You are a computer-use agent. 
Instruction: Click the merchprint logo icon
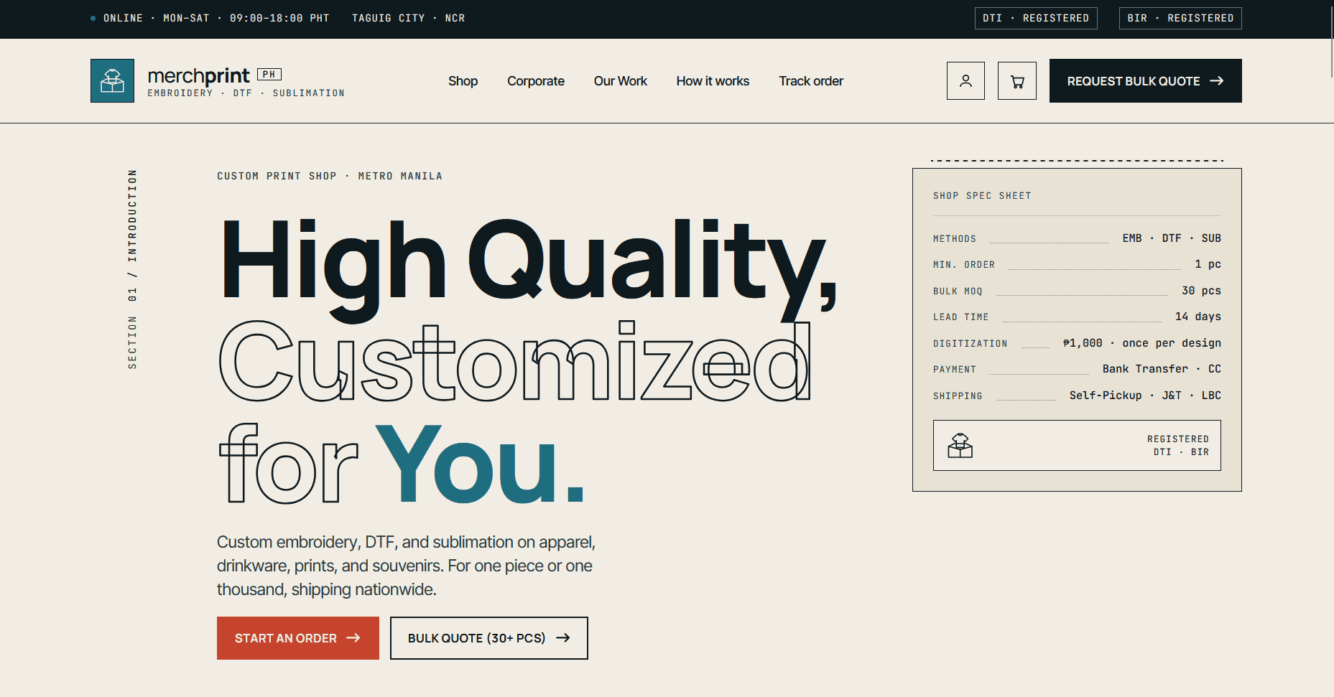(x=112, y=80)
